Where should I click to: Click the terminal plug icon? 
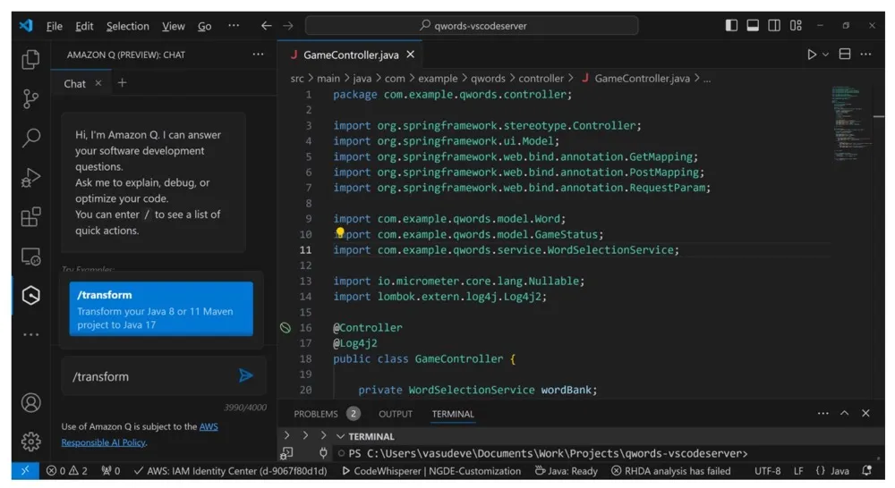pos(323,453)
